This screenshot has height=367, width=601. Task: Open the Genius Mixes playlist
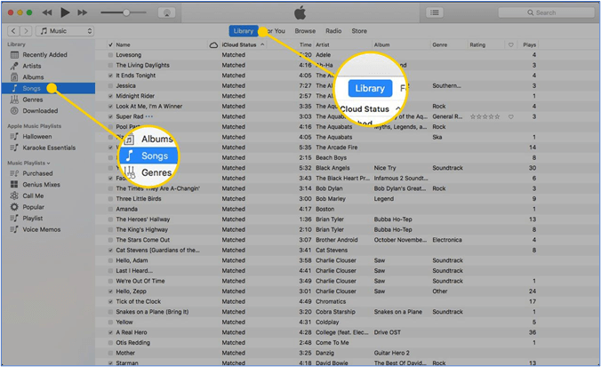[x=42, y=184]
